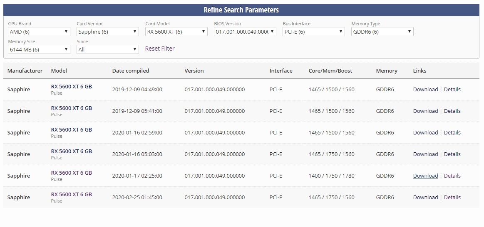Click the Memory column header
The image size is (484, 227).
[x=387, y=71]
